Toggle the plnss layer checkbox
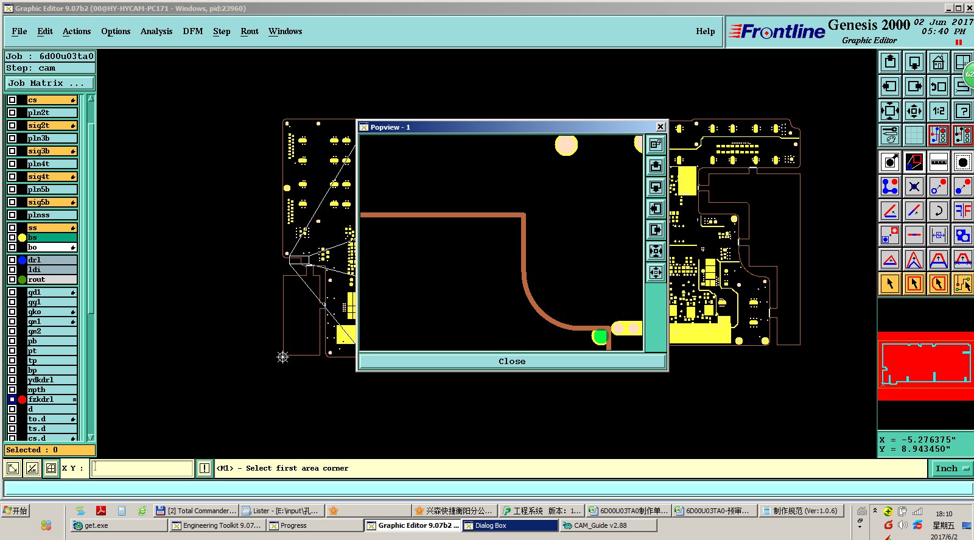 (x=12, y=215)
